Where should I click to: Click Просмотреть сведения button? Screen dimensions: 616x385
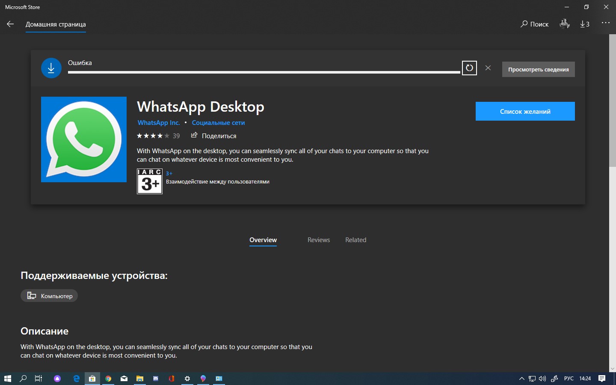click(x=538, y=69)
